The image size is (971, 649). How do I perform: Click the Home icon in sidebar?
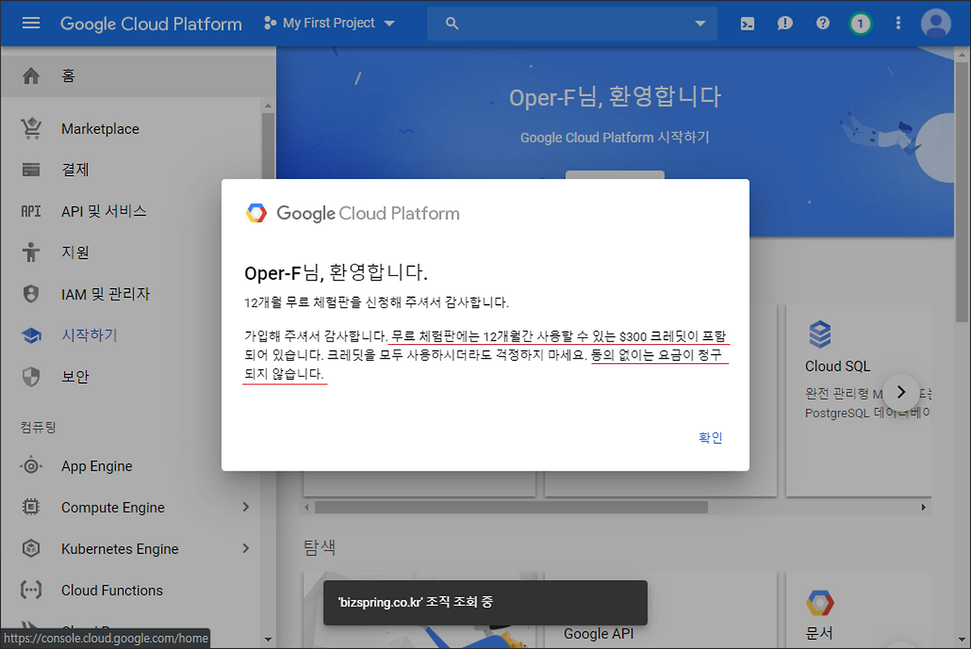click(x=31, y=76)
